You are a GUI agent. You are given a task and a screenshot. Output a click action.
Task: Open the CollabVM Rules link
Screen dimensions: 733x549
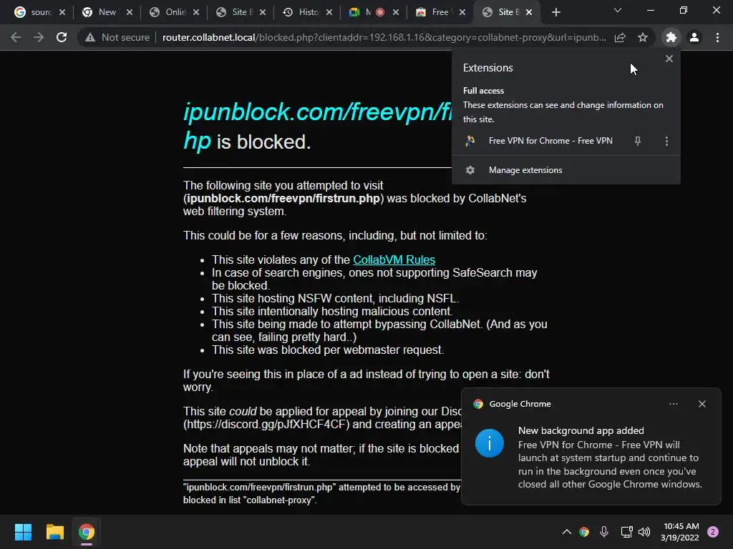pyautogui.click(x=394, y=259)
